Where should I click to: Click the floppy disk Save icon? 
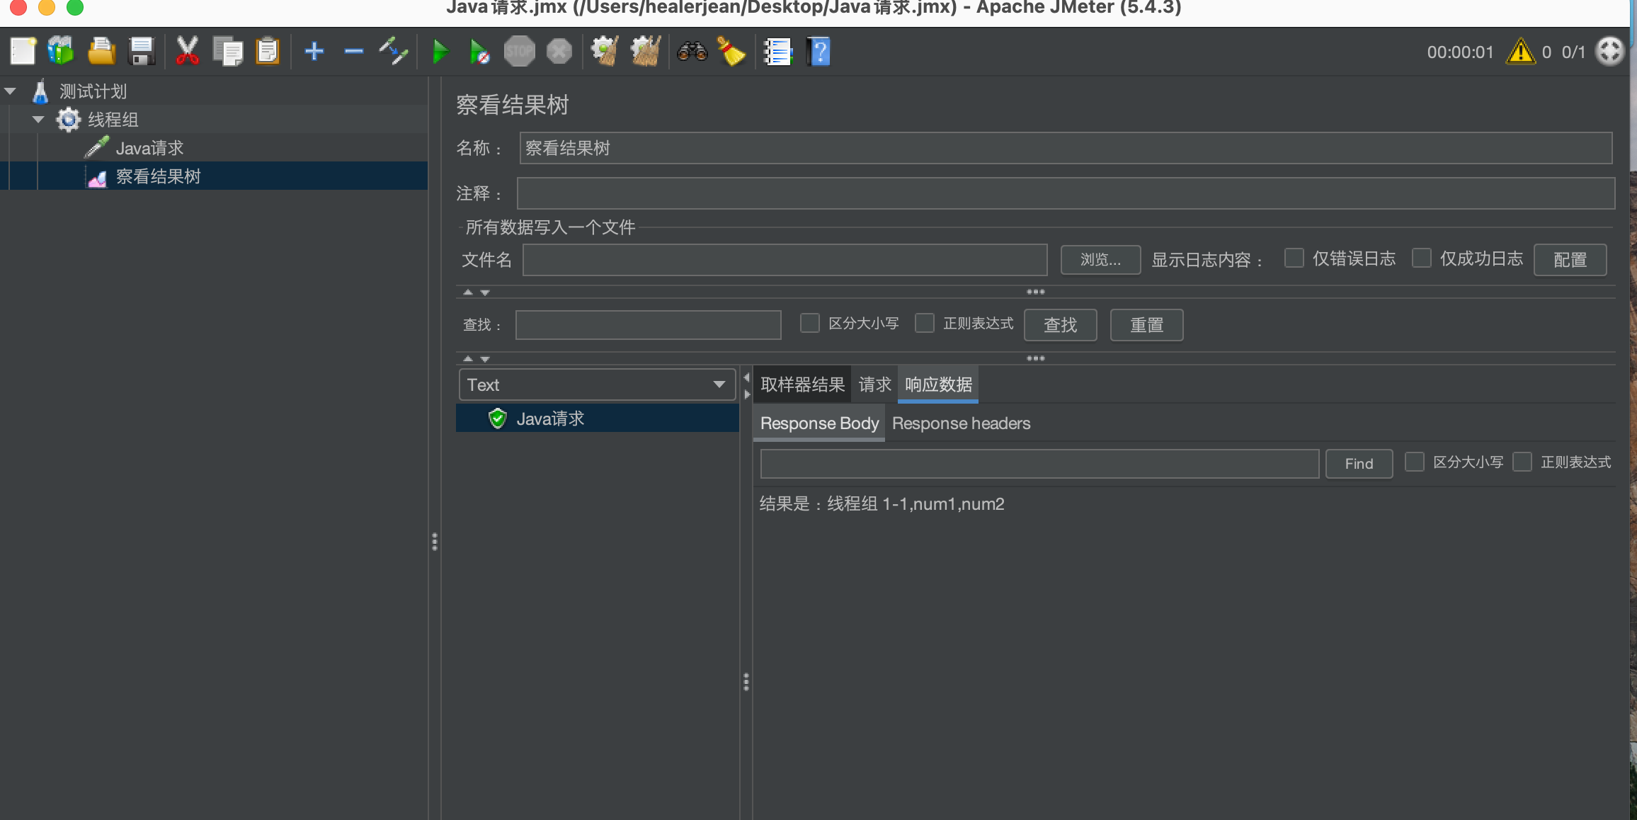(142, 52)
